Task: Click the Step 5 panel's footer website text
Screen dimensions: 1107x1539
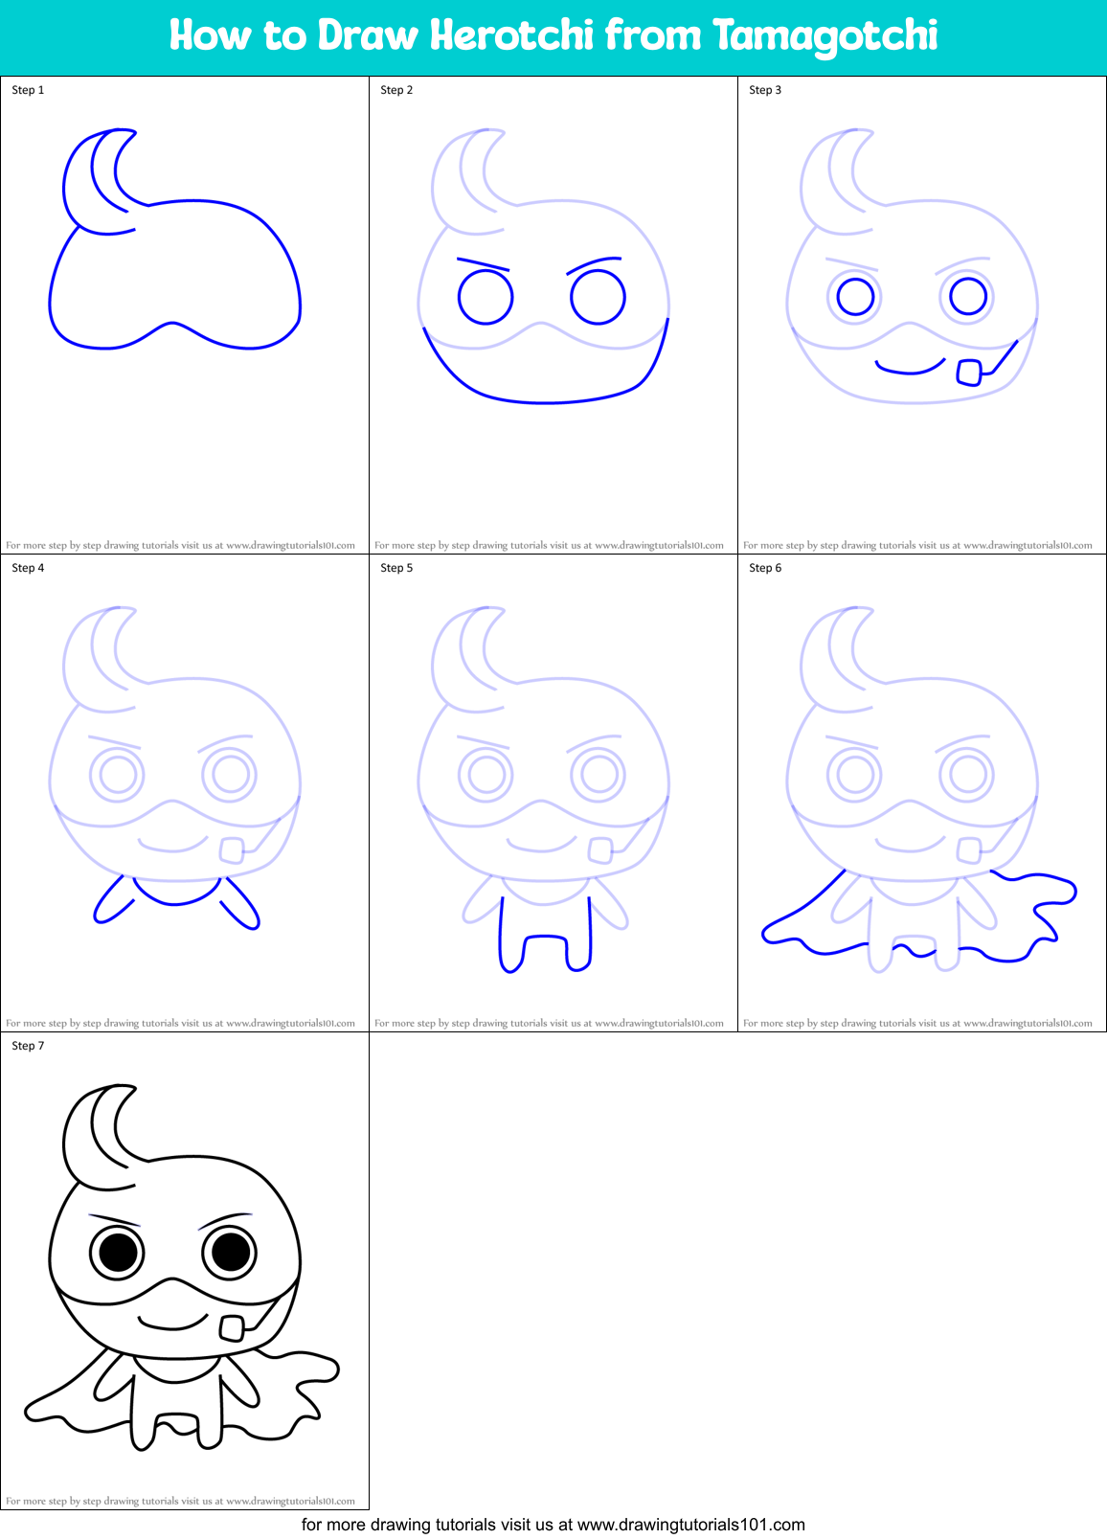Action: coord(549,1023)
